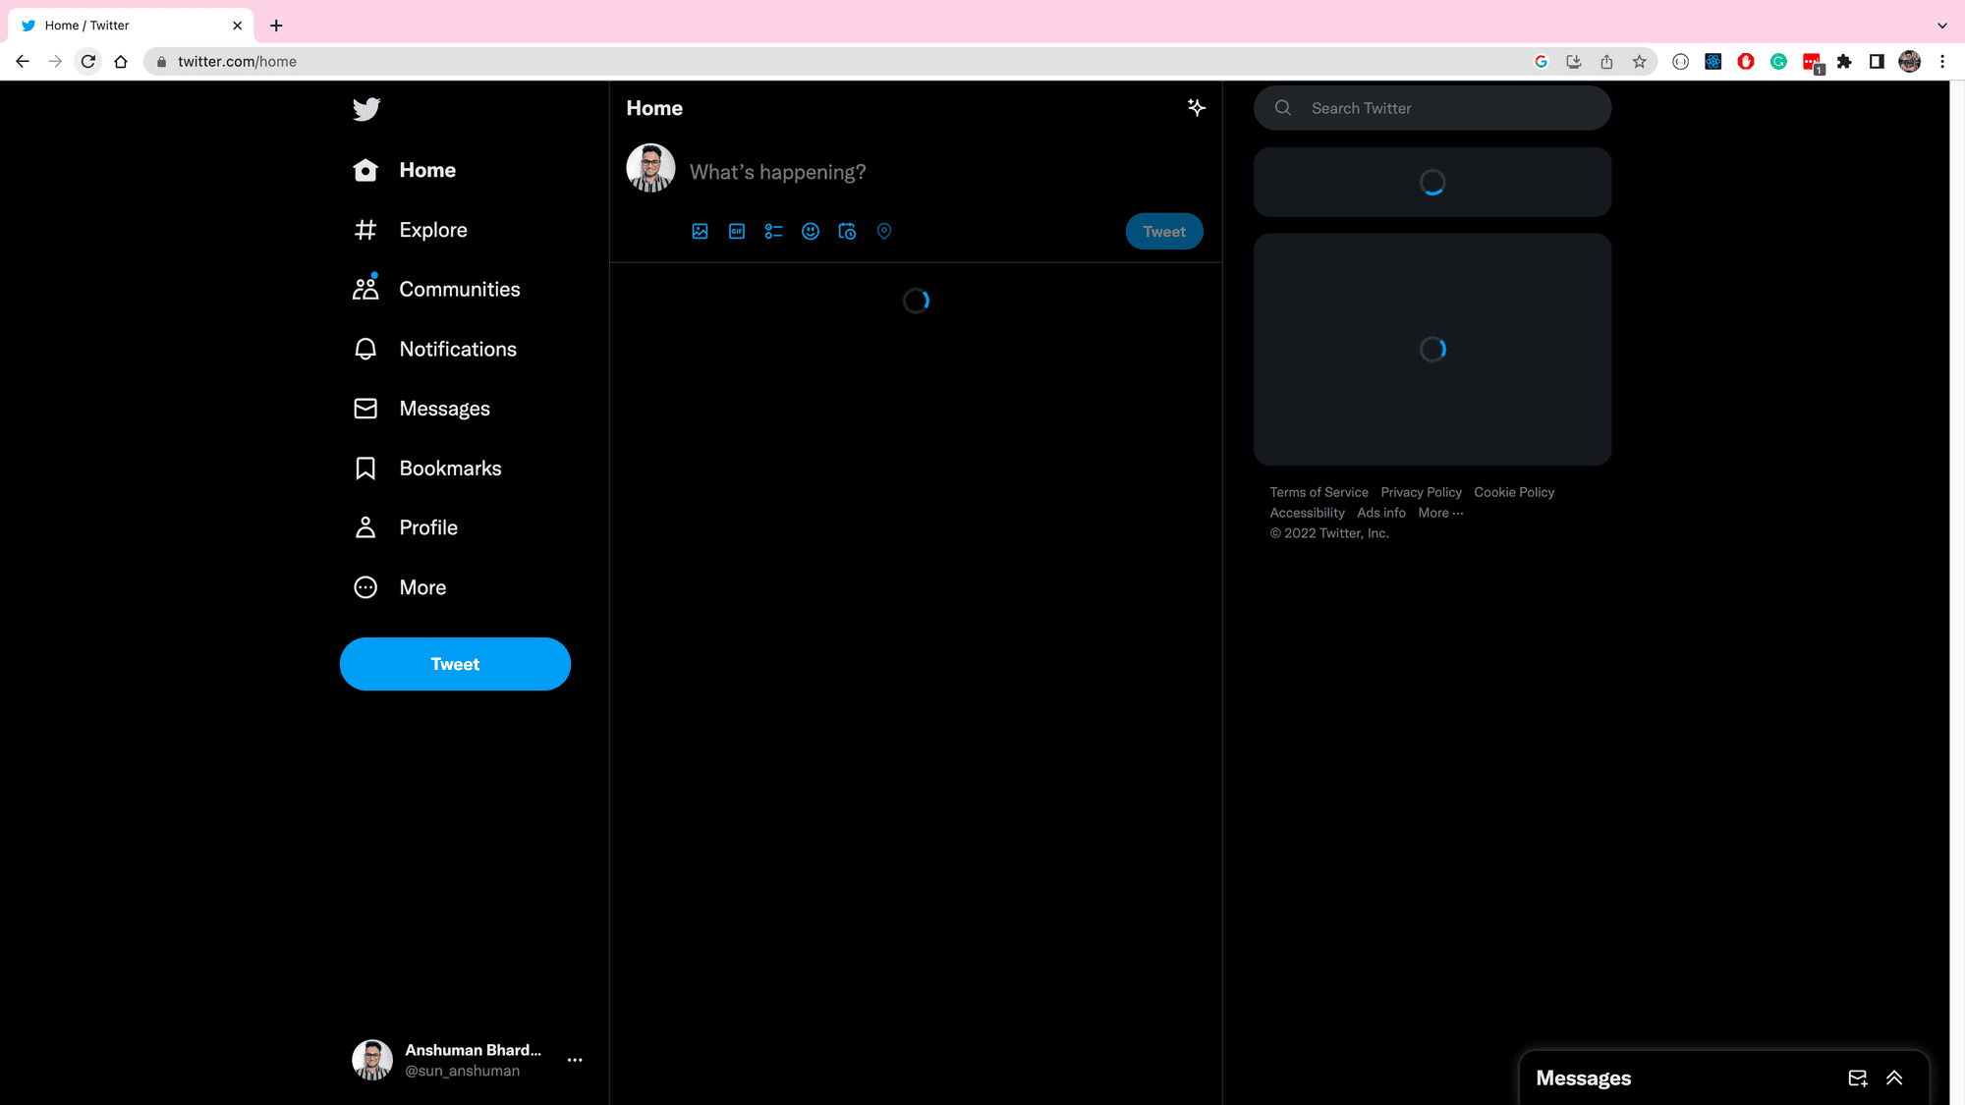
Task: Open the Notifications tab
Action: (x=458, y=348)
